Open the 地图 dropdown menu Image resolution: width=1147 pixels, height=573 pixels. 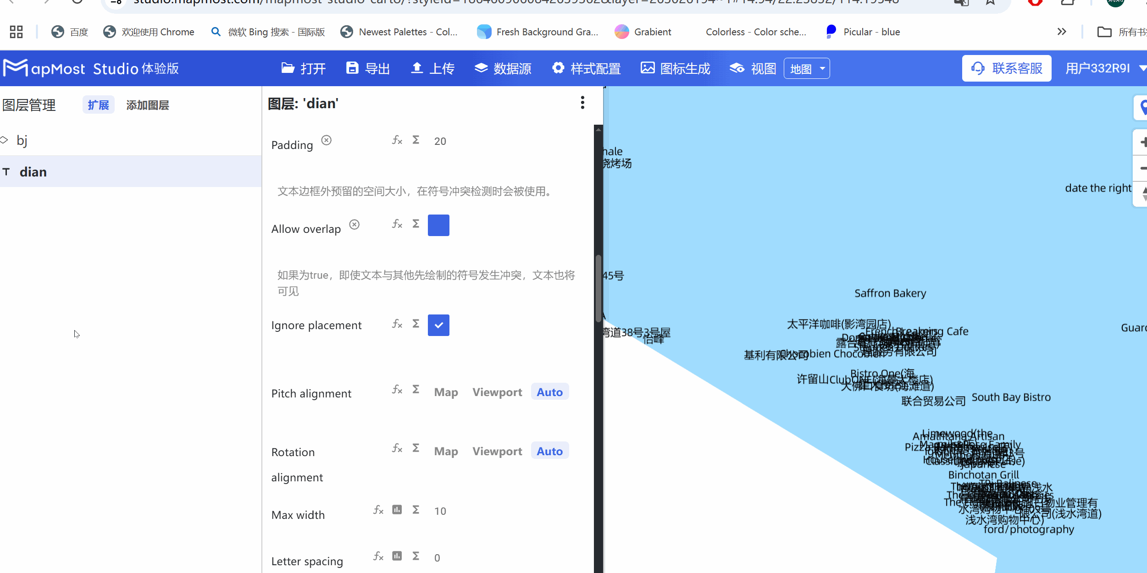pos(806,68)
